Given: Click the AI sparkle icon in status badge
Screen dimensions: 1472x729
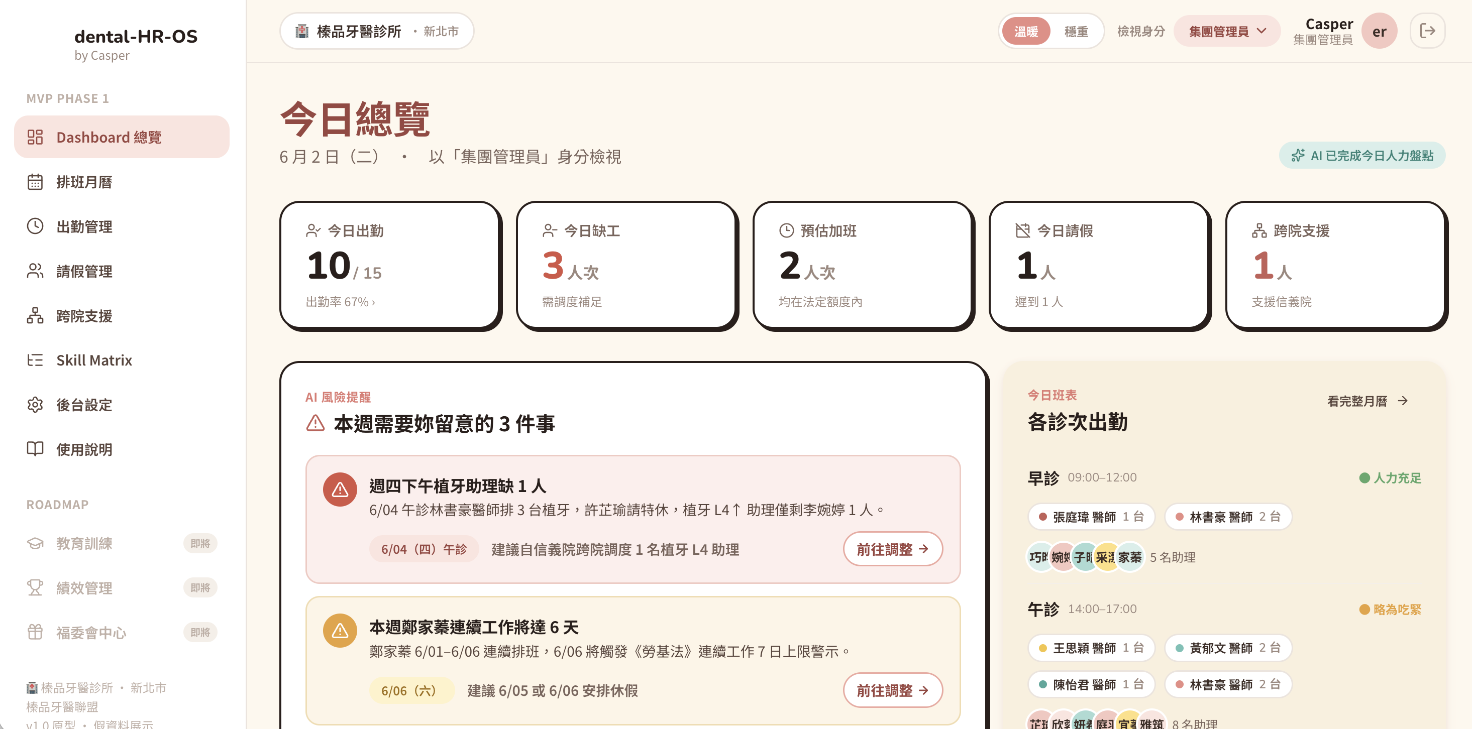Looking at the screenshot, I should pos(1297,155).
